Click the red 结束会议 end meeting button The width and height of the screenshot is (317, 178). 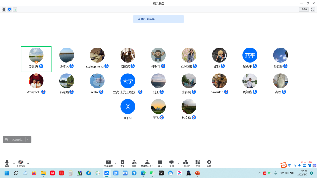pos(306,163)
